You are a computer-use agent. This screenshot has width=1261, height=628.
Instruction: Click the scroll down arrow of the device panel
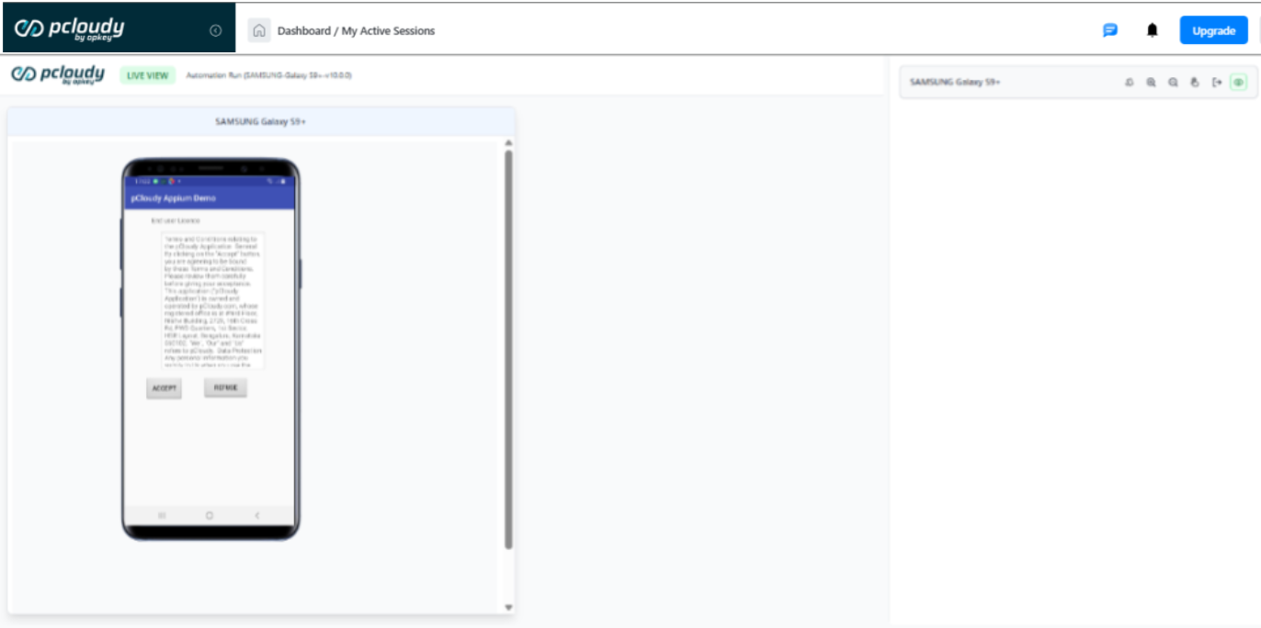click(x=508, y=607)
